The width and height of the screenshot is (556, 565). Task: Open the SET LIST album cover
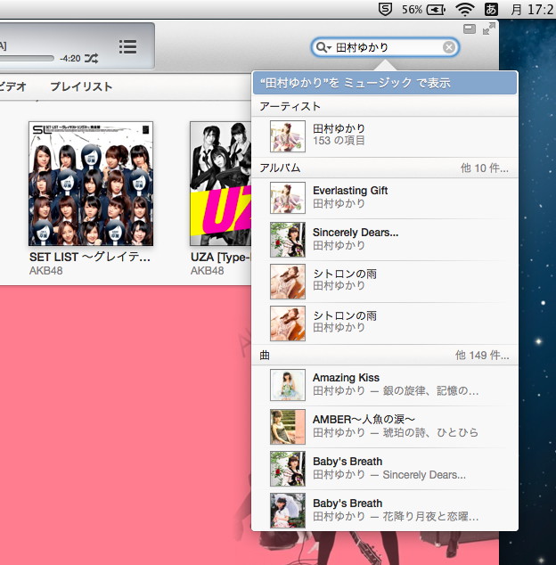pyautogui.click(x=90, y=184)
